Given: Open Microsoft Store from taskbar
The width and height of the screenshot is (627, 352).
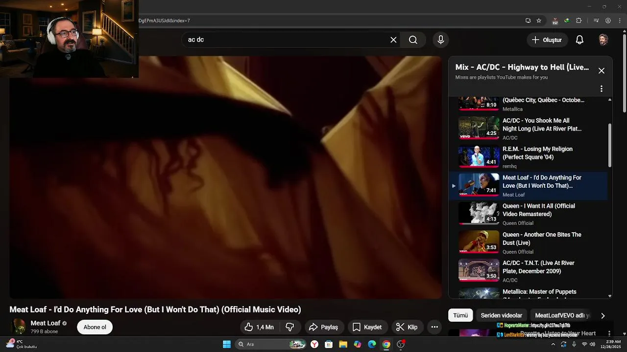Looking at the screenshot, I should click(329, 344).
